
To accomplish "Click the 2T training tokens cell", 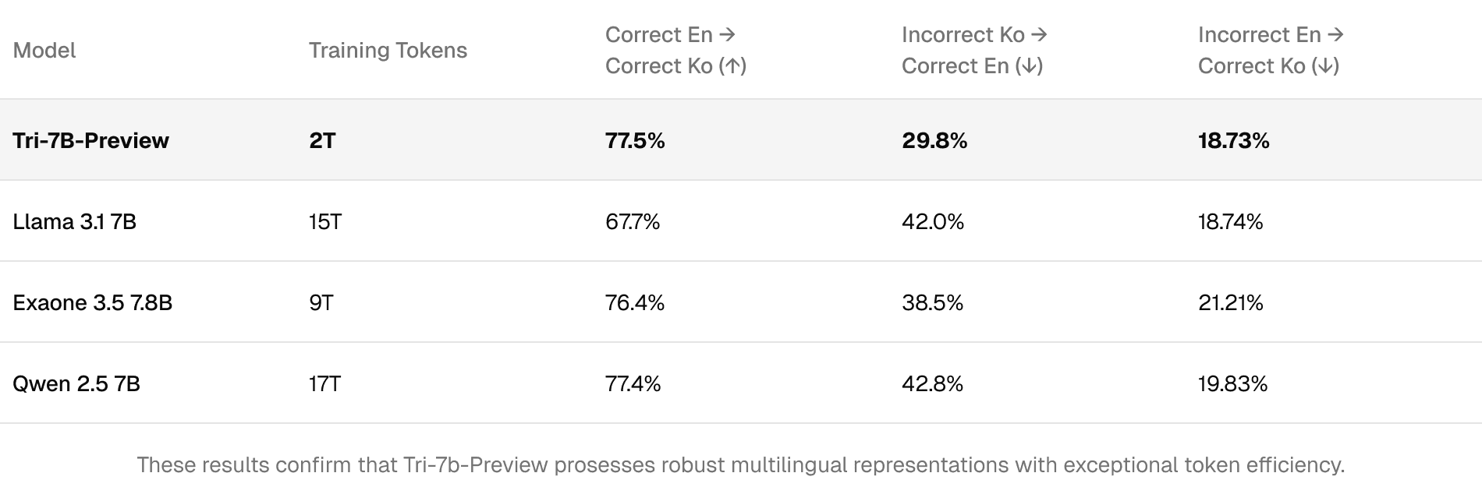I will 322,140.
